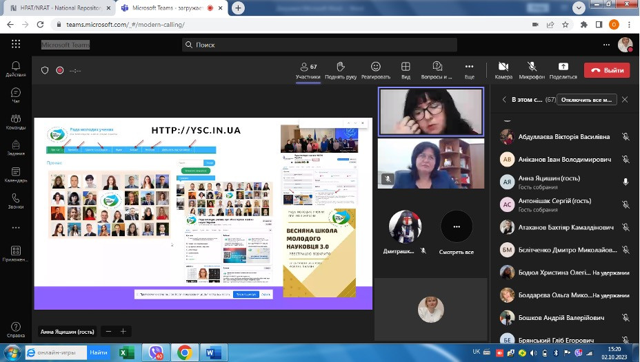Viewport: 640px width, 362px height.
Task: Toggle the Participants panel
Action: coord(308,67)
